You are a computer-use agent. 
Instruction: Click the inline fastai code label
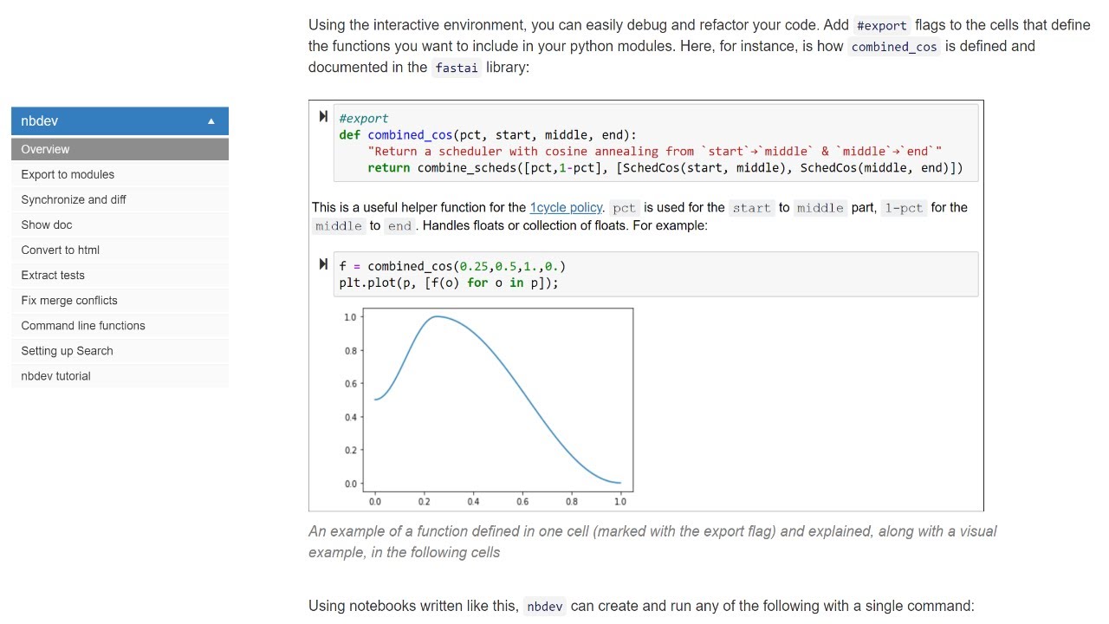457,68
